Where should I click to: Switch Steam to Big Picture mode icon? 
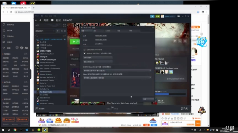click(178, 16)
